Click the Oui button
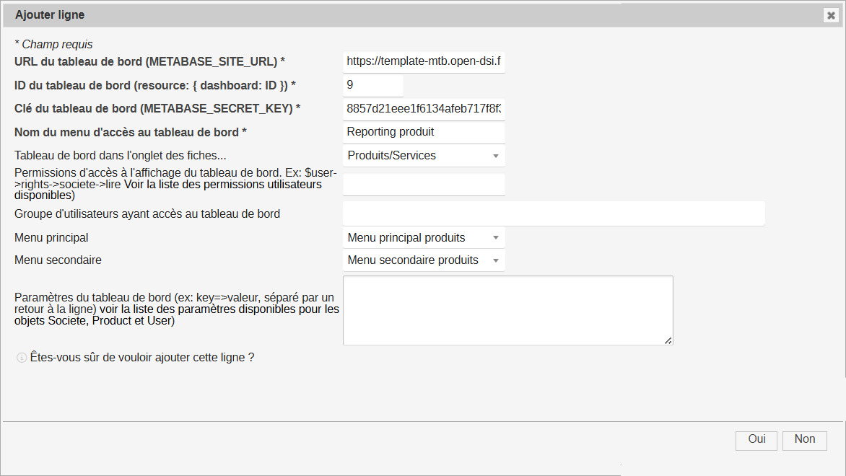 click(x=756, y=440)
